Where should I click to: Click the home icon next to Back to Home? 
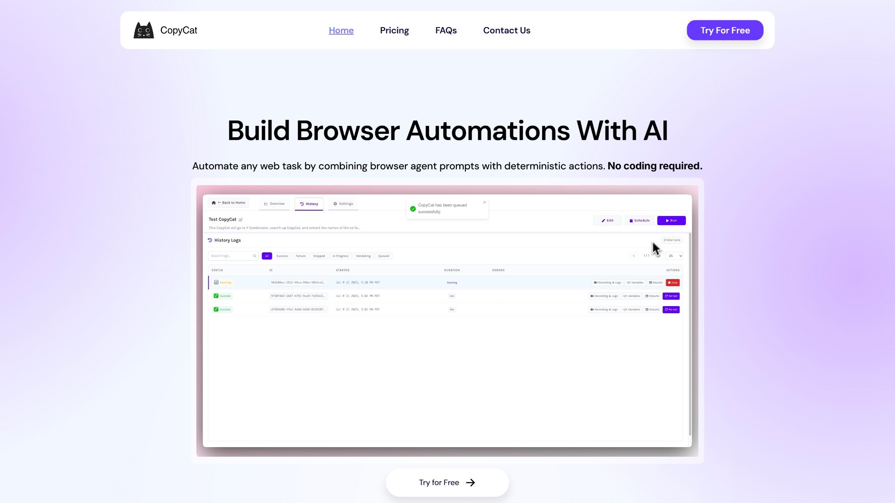pyautogui.click(x=214, y=203)
